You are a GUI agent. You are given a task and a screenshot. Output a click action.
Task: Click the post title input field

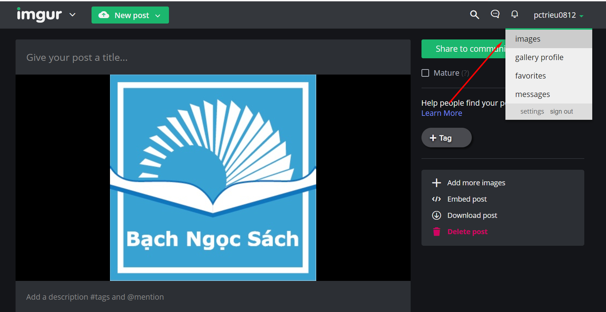pos(213,58)
